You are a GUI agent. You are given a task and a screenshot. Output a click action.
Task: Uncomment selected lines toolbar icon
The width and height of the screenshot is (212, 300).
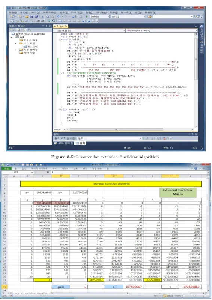pos(53,21)
